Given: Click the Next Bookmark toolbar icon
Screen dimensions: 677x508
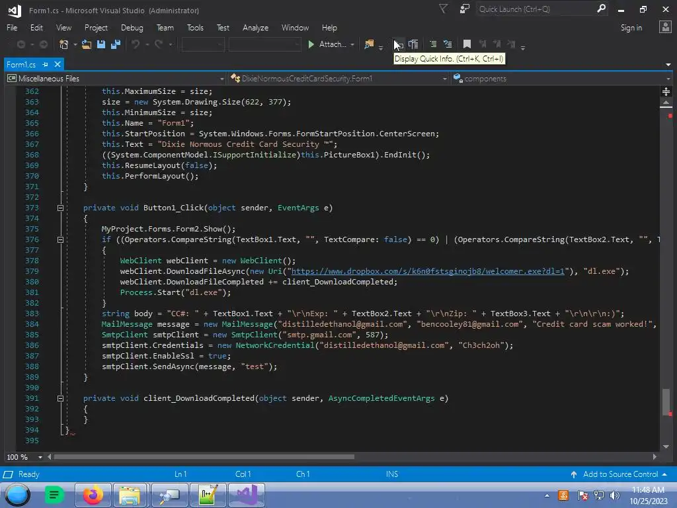Looking at the screenshot, I should pos(497,44).
